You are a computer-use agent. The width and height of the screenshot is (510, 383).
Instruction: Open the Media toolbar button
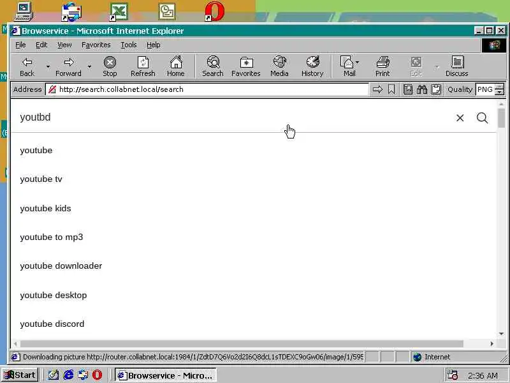279,67
